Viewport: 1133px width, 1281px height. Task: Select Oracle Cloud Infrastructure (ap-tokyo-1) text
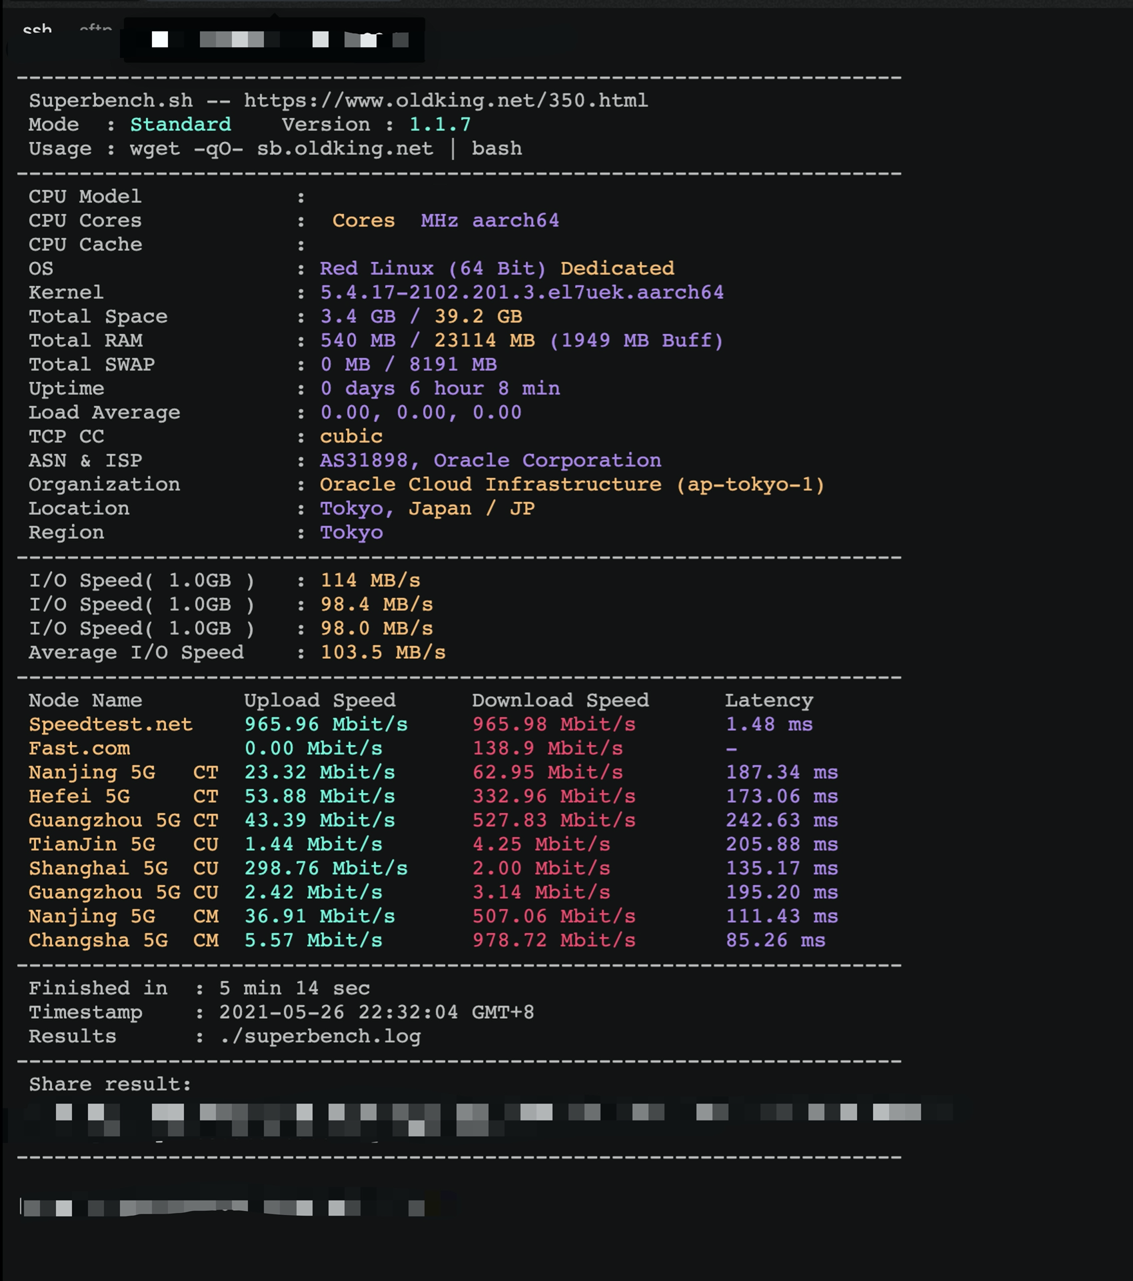[x=572, y=485]
